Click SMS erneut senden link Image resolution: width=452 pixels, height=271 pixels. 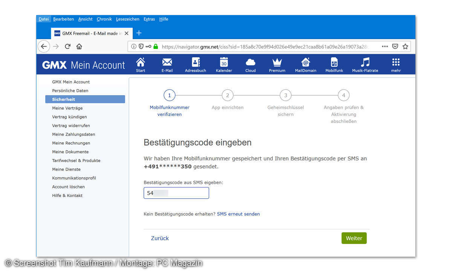coord(238,214)
